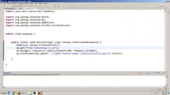Click the New file toolbar icon
Image resolution: width=170 pixels, height=95 pixels.
point(2,6)
